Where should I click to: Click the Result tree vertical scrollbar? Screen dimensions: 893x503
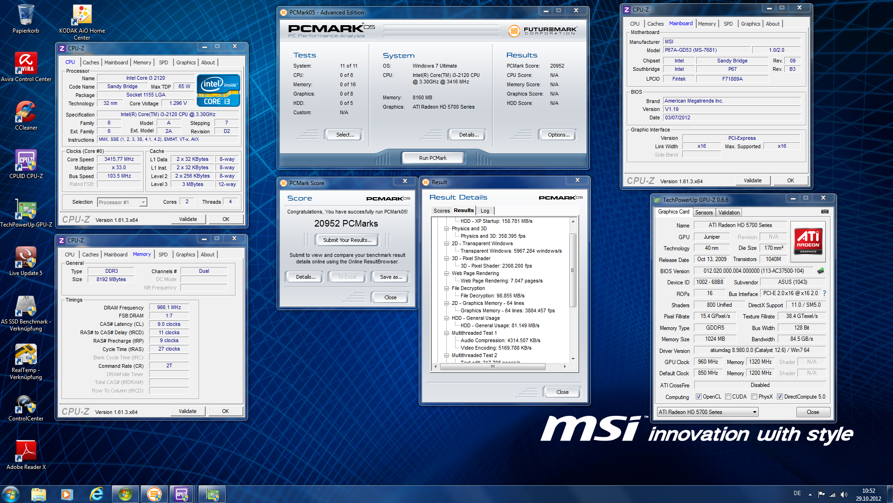573,270
